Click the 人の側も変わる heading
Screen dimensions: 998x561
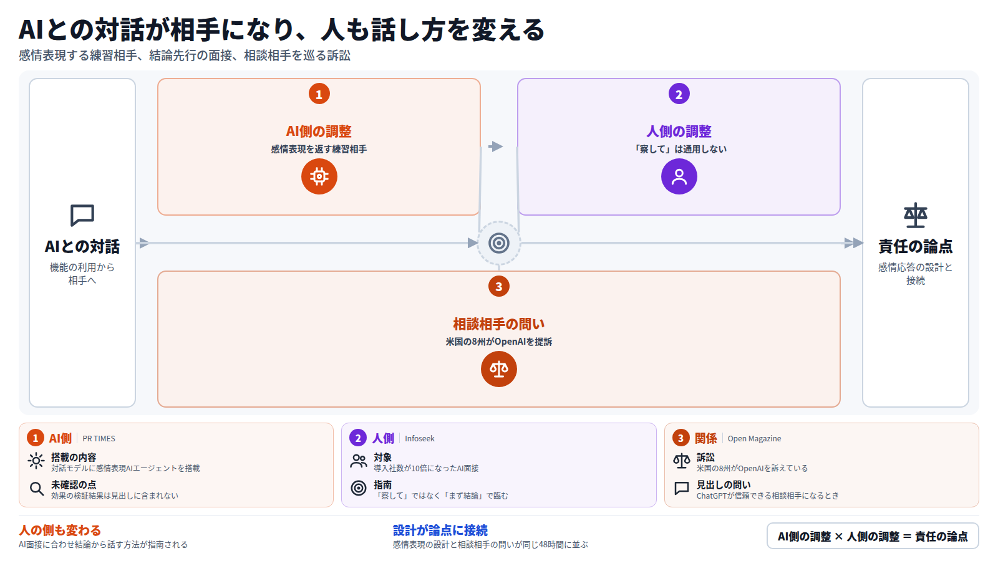click(60, 530)
